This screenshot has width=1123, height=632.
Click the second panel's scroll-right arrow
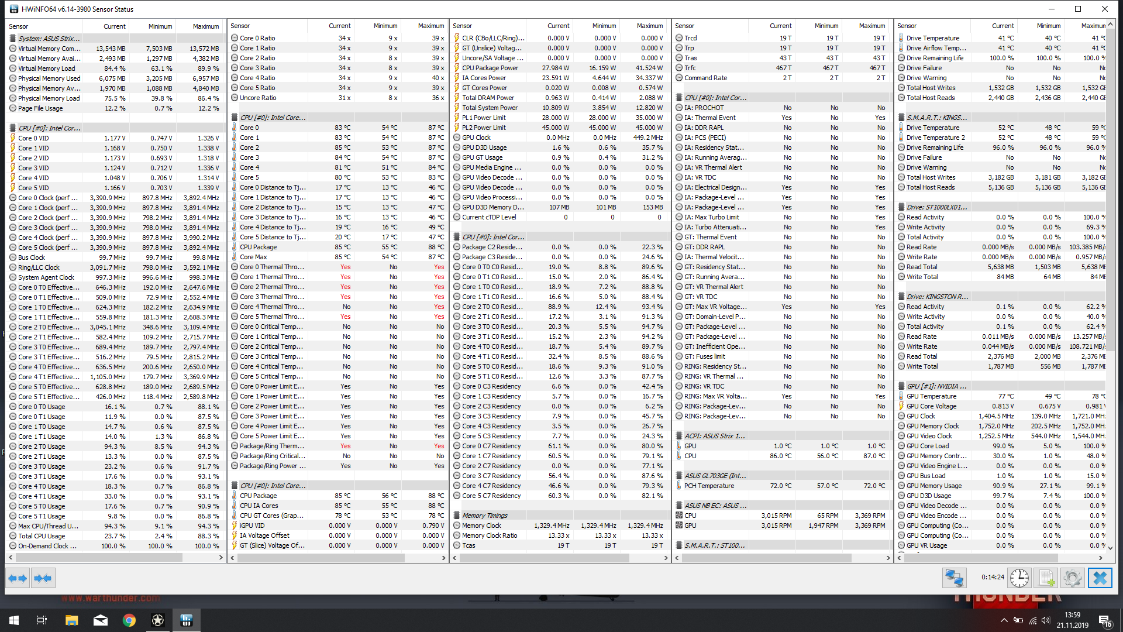(x=443, y=558)
